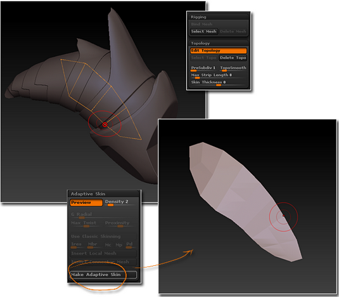Click the greyed Delete Mesh button
Viewport: 339px width, 297px height.
click(x=233, y=31)
